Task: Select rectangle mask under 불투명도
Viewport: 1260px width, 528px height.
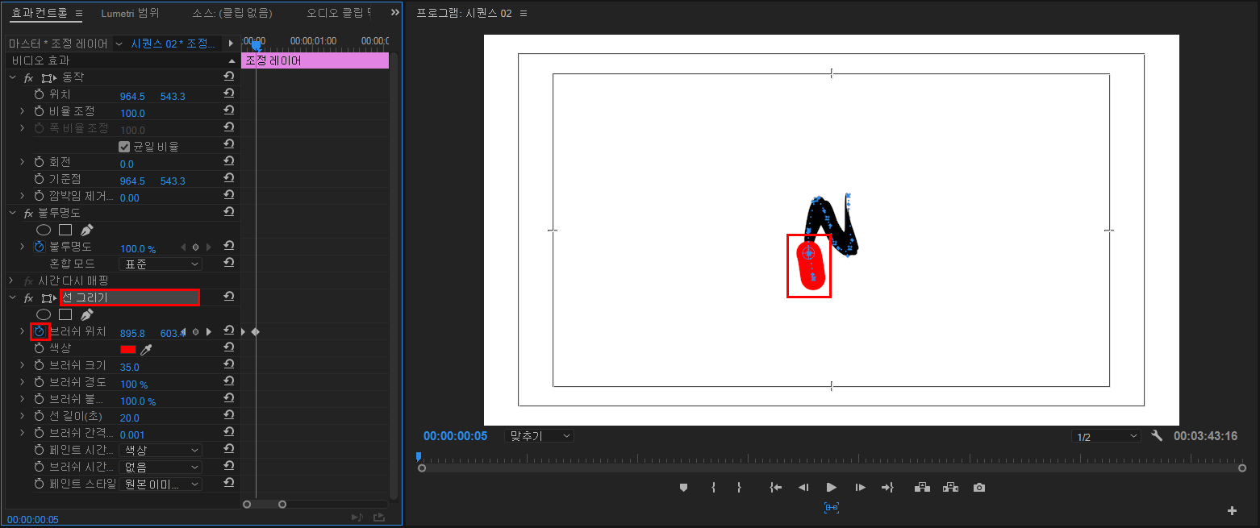Action: [x=65, y=230]
